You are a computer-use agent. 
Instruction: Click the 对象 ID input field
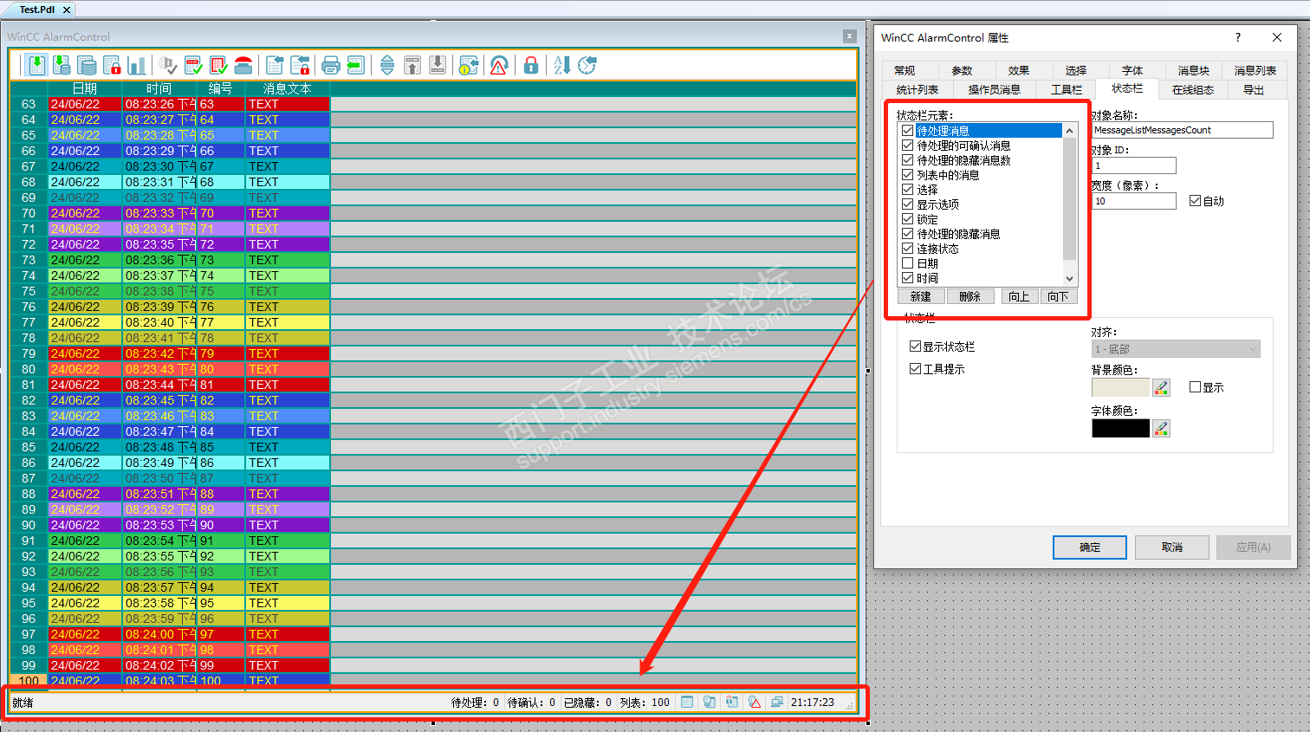point(1134,165)
